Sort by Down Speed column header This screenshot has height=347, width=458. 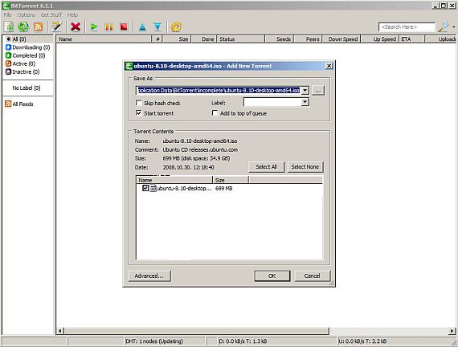(x=341, y=39)
